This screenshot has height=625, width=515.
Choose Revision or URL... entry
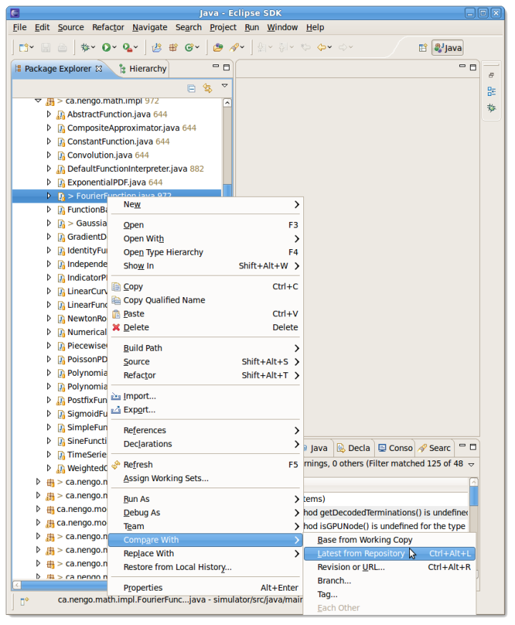tap(390, 567)
